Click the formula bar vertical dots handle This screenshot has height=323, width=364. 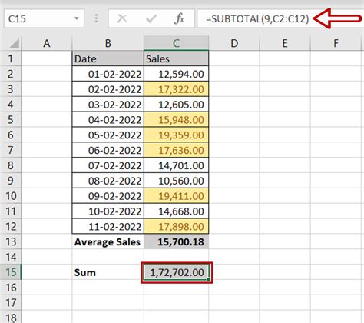pyautogui.click(x=96, y=18)
